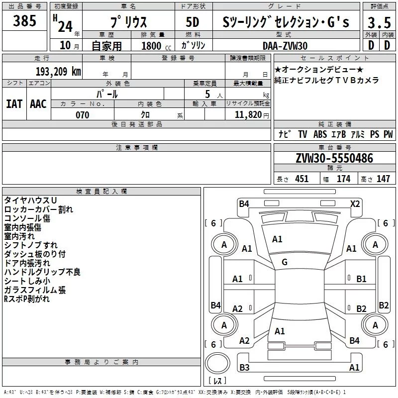
Task: Click the length value "451"
Action: 302,179
